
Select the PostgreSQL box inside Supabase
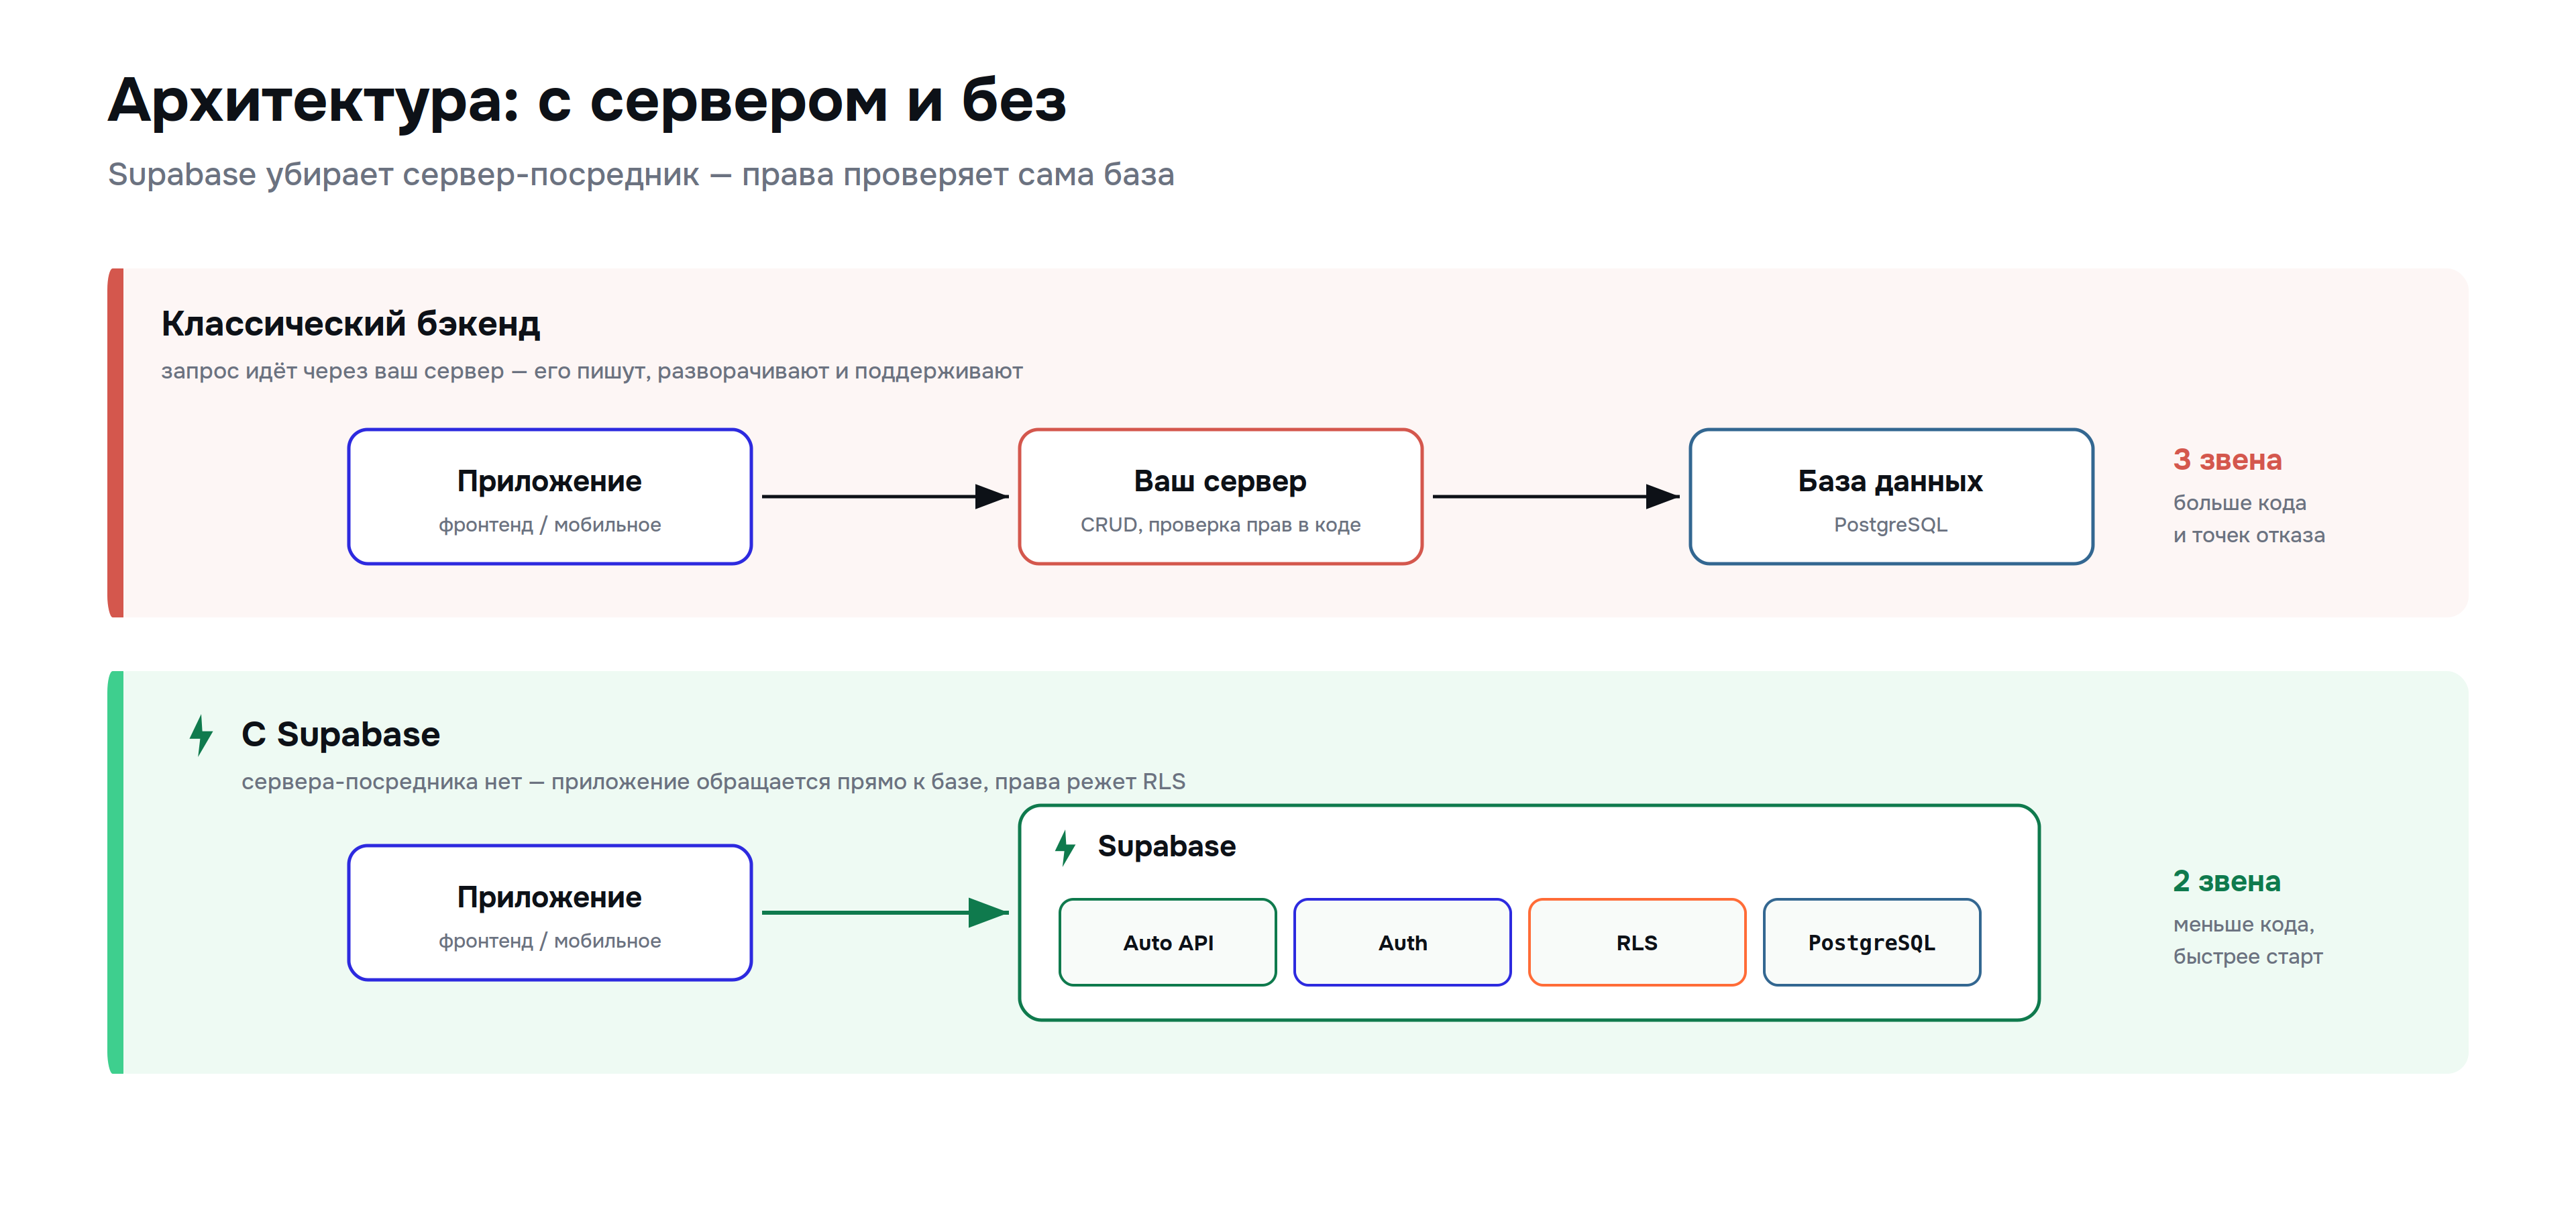(x=1872, y=942)
